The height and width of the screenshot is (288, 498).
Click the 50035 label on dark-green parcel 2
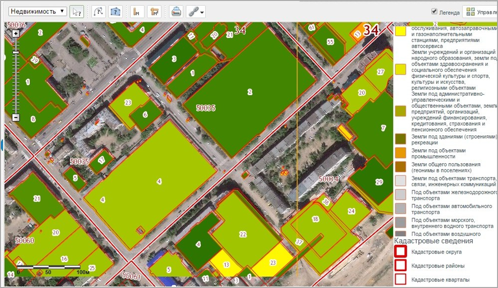click(x=206, y=108)
